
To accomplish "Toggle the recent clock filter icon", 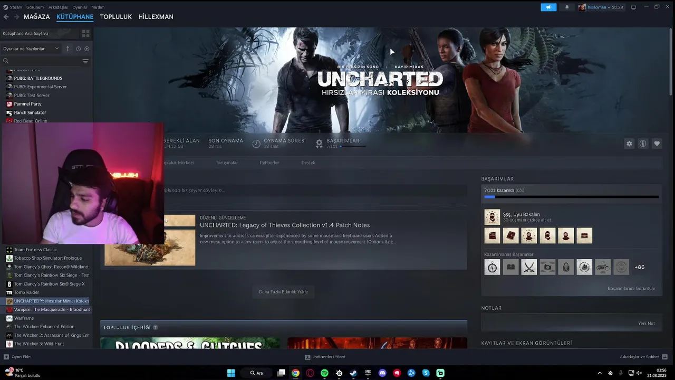I will (78, 49).
